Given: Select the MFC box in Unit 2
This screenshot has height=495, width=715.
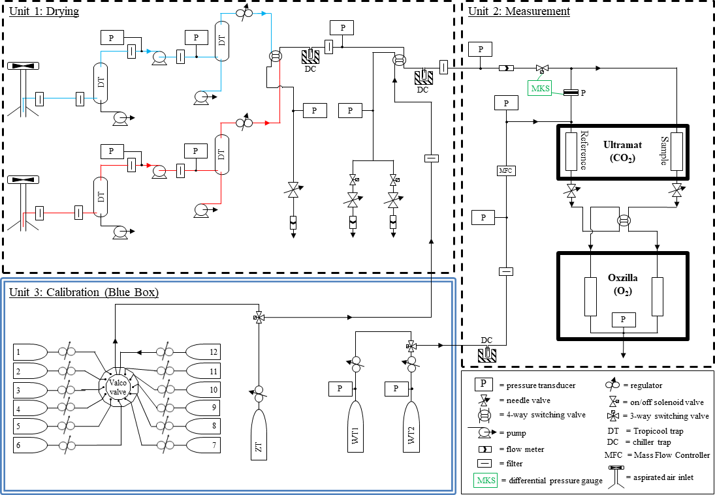Looking at the screenshot, I should [x=507, y=171].
